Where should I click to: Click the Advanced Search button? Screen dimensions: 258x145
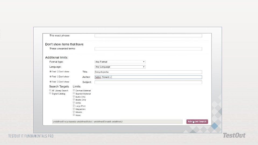[197, 122]
